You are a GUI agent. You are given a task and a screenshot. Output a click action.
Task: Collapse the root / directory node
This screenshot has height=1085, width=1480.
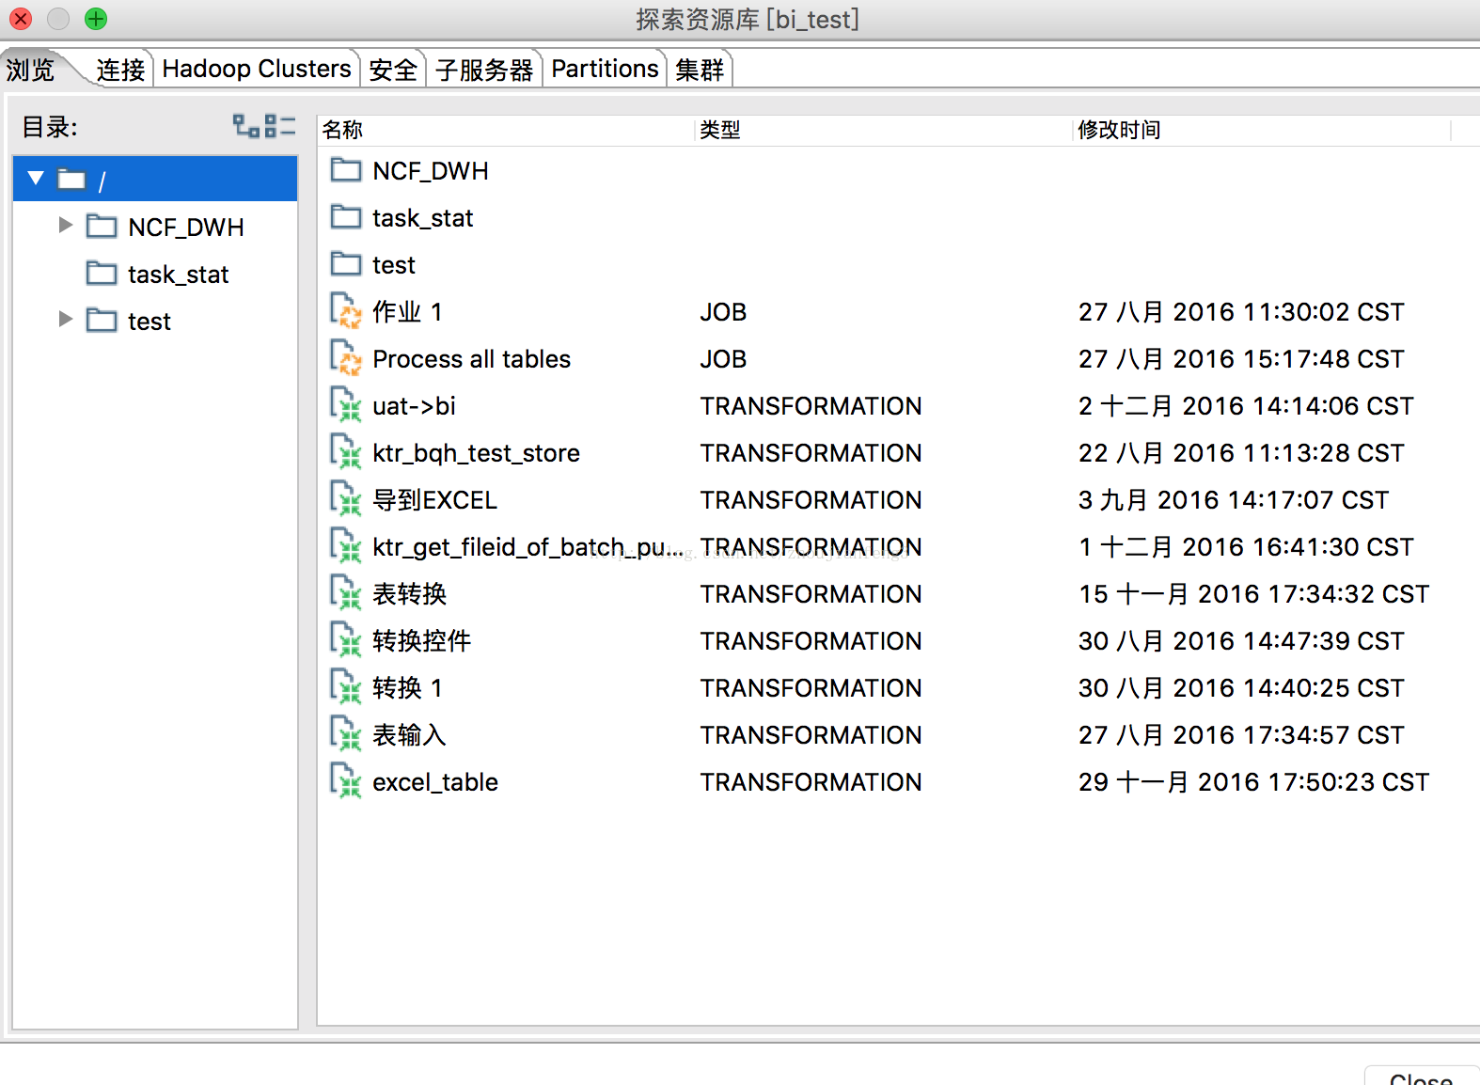pyautogui.click(x=36, y=178)
